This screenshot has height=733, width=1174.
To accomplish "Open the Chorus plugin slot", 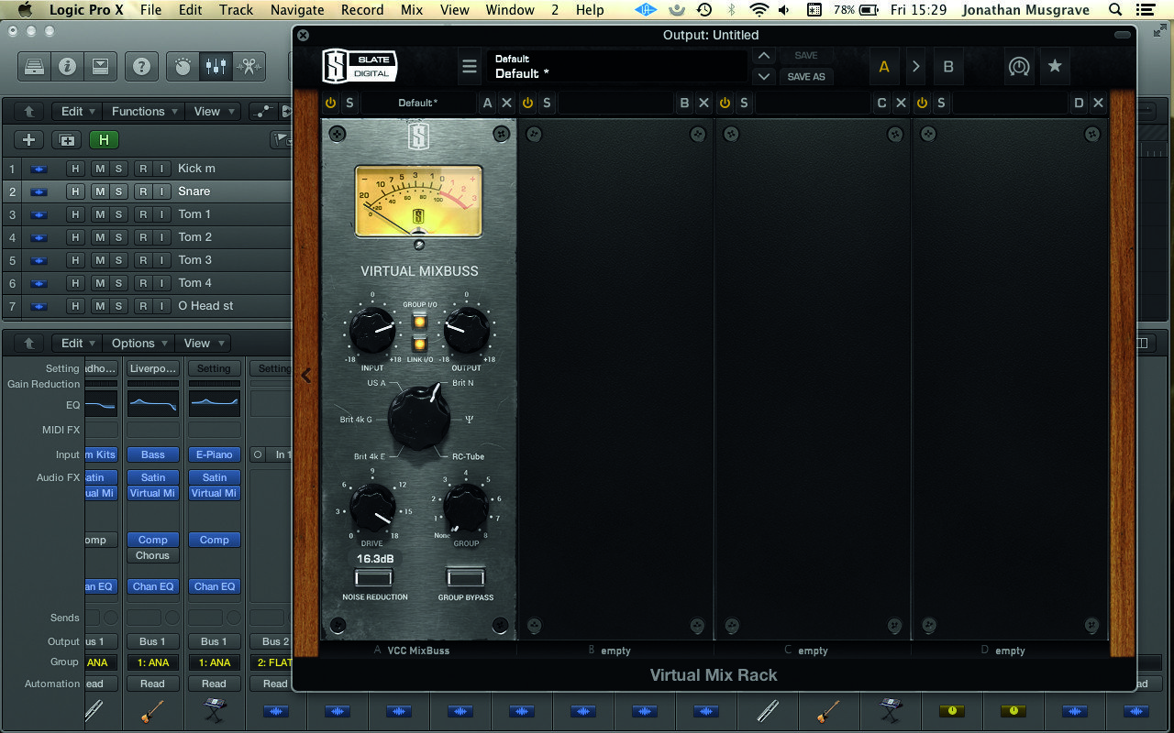I will click(x=152, y=555).
